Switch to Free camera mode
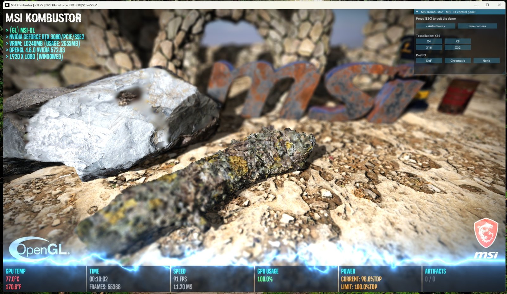The width and height of the screenshot is (507, 294). click(x=477, y=26)
